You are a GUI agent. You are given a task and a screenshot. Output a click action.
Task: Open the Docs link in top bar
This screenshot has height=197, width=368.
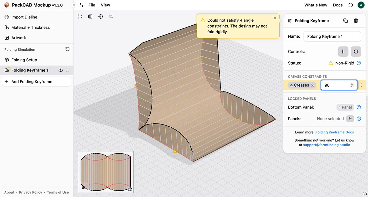tap(338, 5)
